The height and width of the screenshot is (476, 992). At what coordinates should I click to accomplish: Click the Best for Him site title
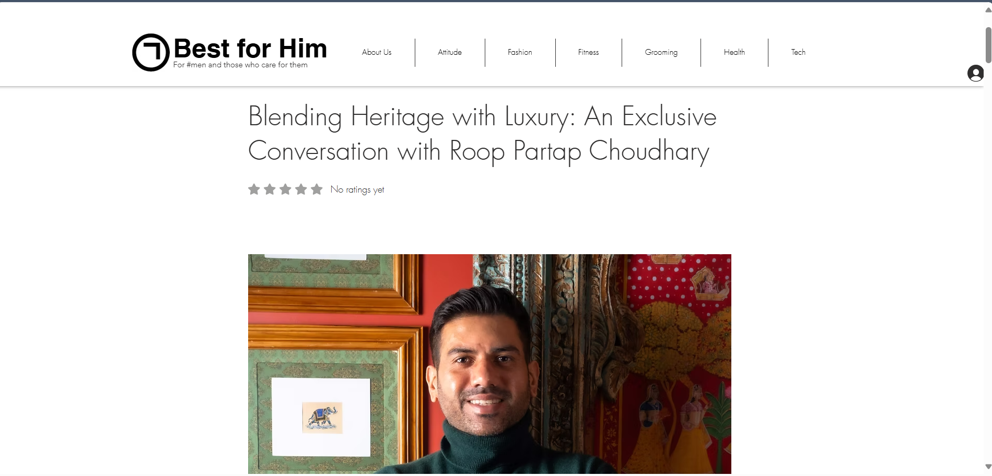tap(250, 49)
